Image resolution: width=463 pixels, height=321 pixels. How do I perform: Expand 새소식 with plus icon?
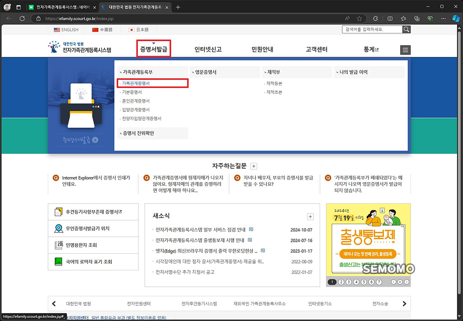310,217
